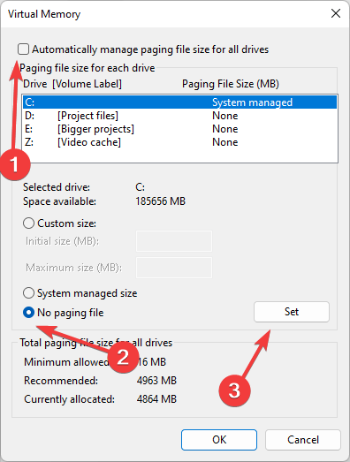
Task: Click the Virtual Memory title bar text
Action: 44,14
